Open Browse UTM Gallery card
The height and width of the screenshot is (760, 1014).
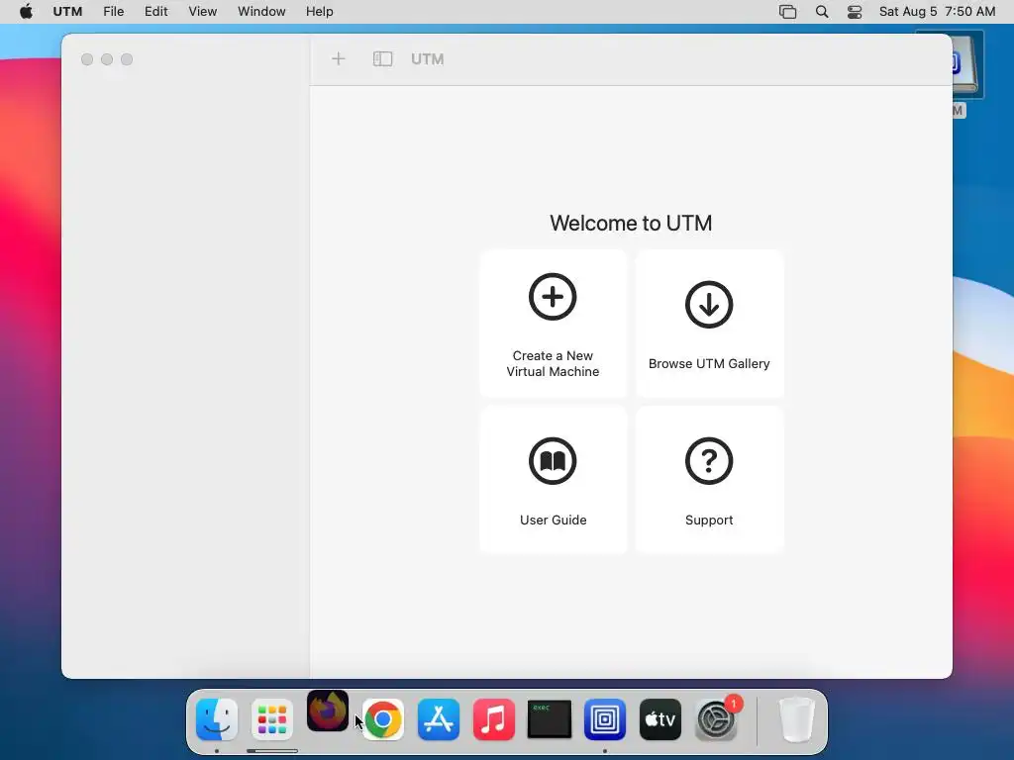click(x=709, y=324)
